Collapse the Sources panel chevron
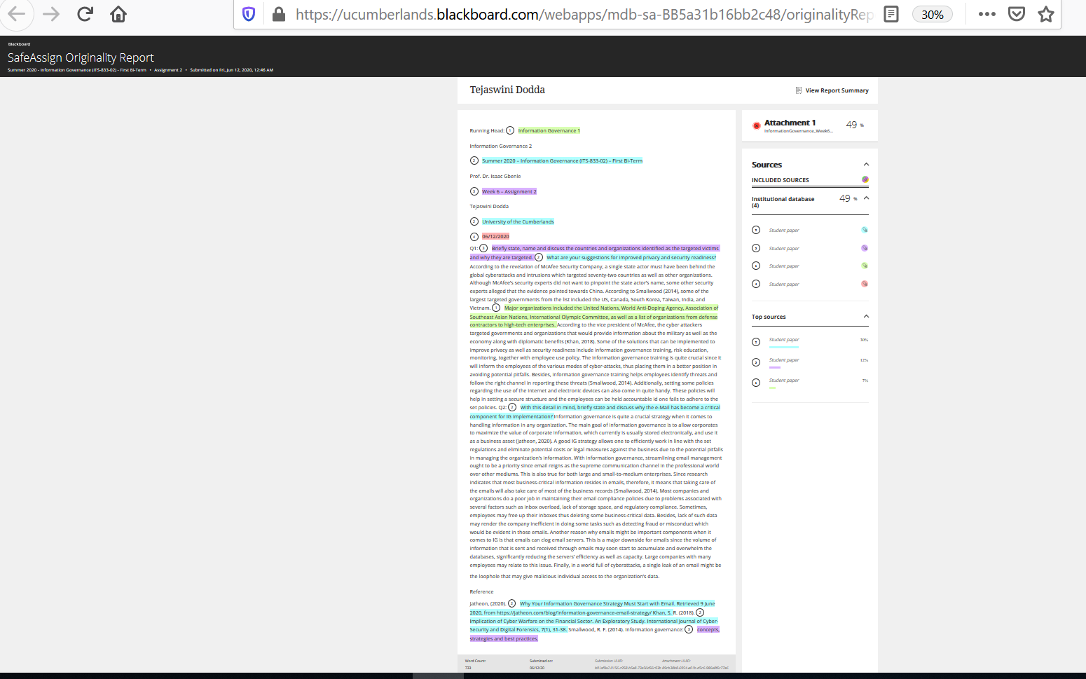The width and height of the screenshot is (1086, 679). point(866,165)
